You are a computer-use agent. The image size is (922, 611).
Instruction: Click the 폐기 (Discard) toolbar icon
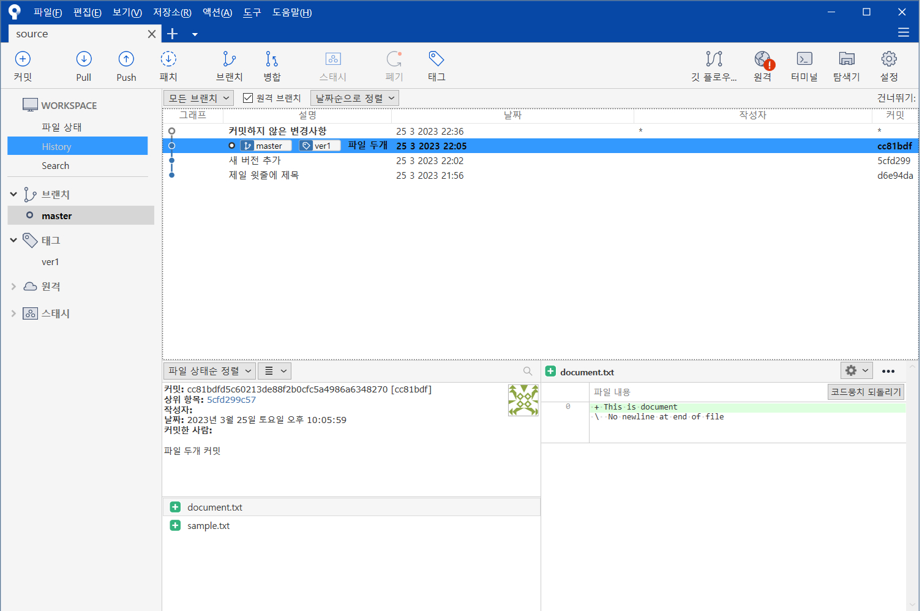(394, 59)
